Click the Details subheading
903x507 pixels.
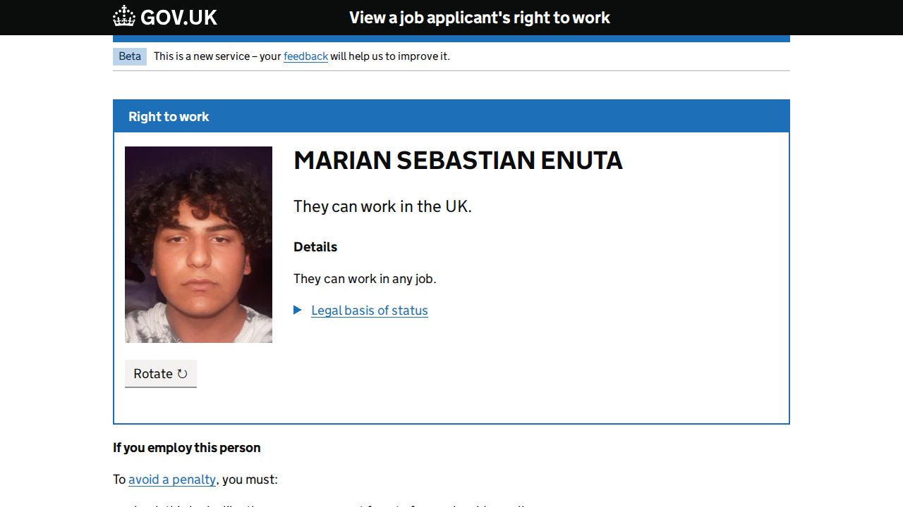coord(315,247)
